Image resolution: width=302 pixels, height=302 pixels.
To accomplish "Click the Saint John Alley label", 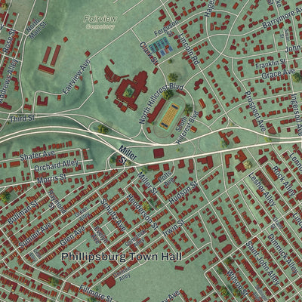I will tap(262, 263).
